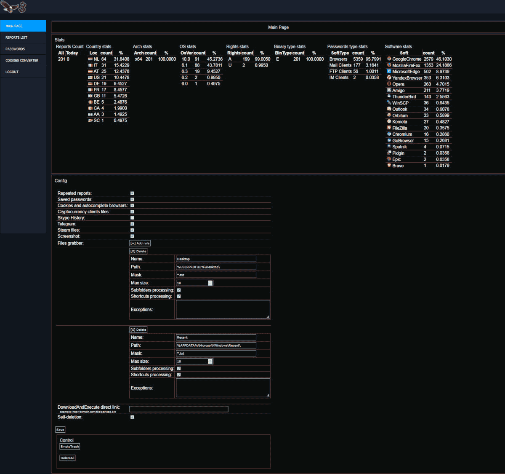The width and height of the screenshot is (505, 474).
Task: Click the US flag in Country stats
Action: coord(90,77)
